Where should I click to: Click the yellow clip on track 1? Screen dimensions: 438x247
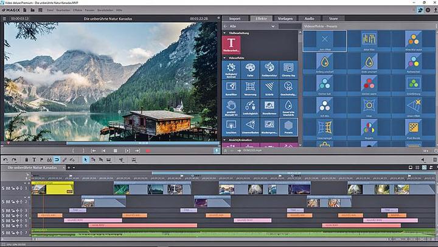pyautogui.click(x=59, y=189)
